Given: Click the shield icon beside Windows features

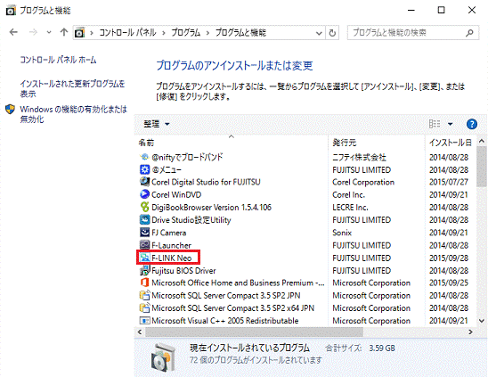Looking at the screenshot, I should [11, 110].
